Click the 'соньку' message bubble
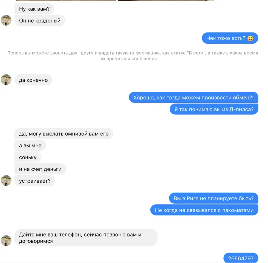The image size is (268, 263). [28, 157]
